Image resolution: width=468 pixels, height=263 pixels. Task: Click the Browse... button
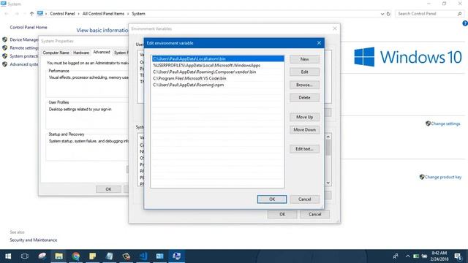coord(304,85)
